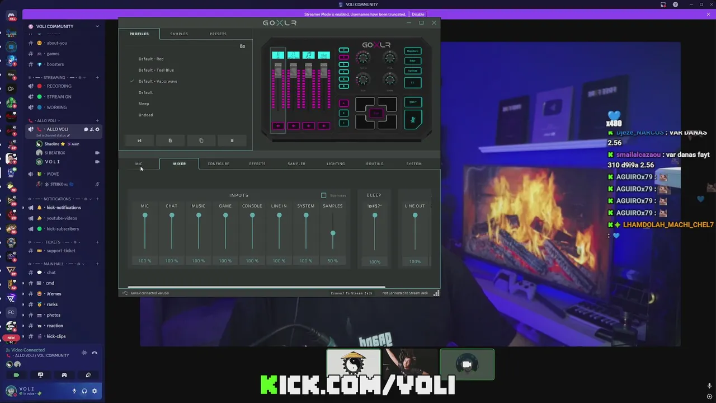This screenshot has width=716, height=403.
Task: Add channel to STREAMING category
Action: pos(97,78)
